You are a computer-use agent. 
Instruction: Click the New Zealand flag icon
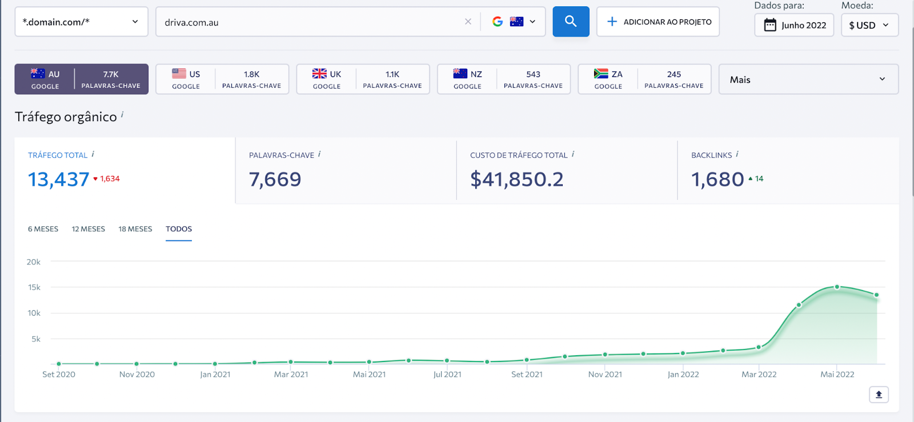pyautogui.click(x=460, y=74)
